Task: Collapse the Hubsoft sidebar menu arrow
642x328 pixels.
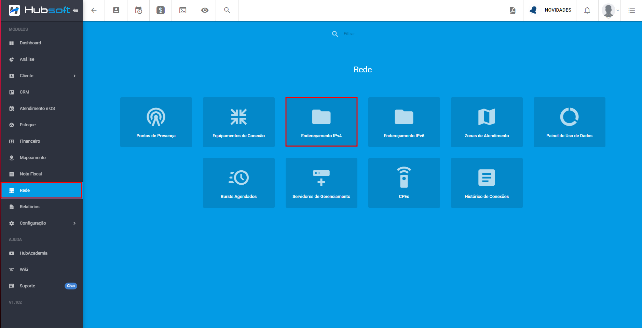Action: pos(76,10)
